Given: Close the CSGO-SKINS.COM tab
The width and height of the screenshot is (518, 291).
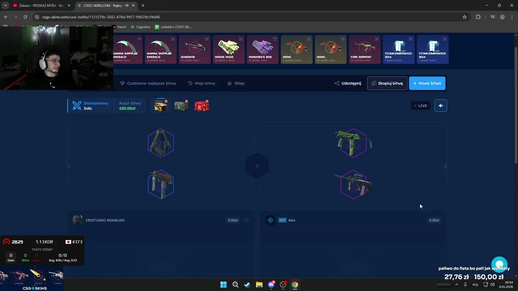Looking at the screenshot, I should pyautogui.click(x=134, y=5).
